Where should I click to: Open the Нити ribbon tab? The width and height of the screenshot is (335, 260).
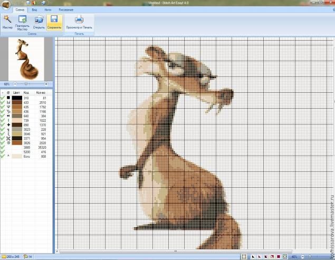pyautogui.click(x=48, y=9)
